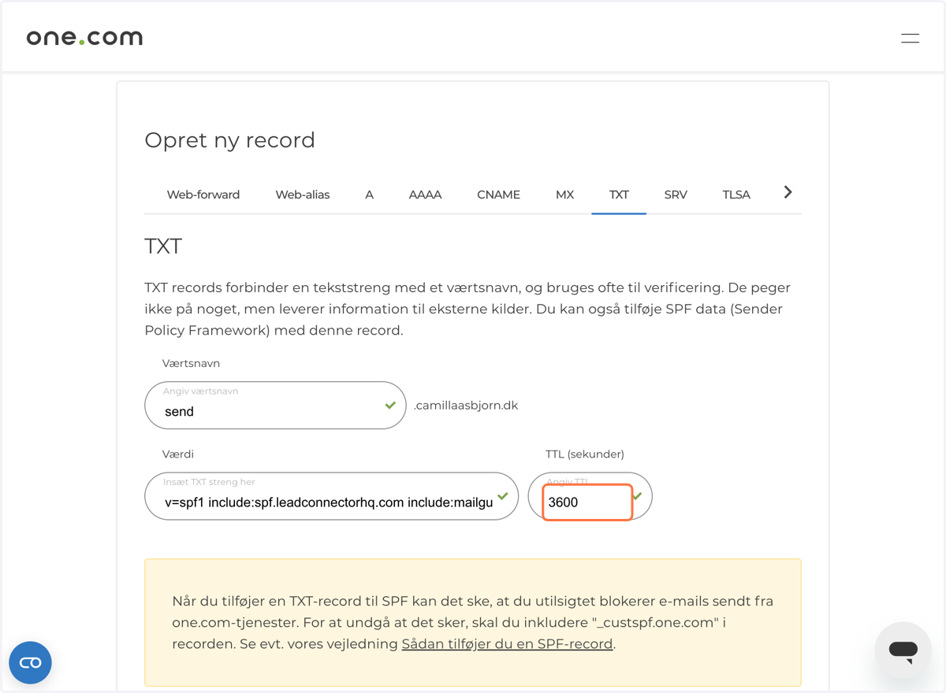This screenshot has width=946, height=693.
Task: Select the TXT record tab
Action: point(619,195)
